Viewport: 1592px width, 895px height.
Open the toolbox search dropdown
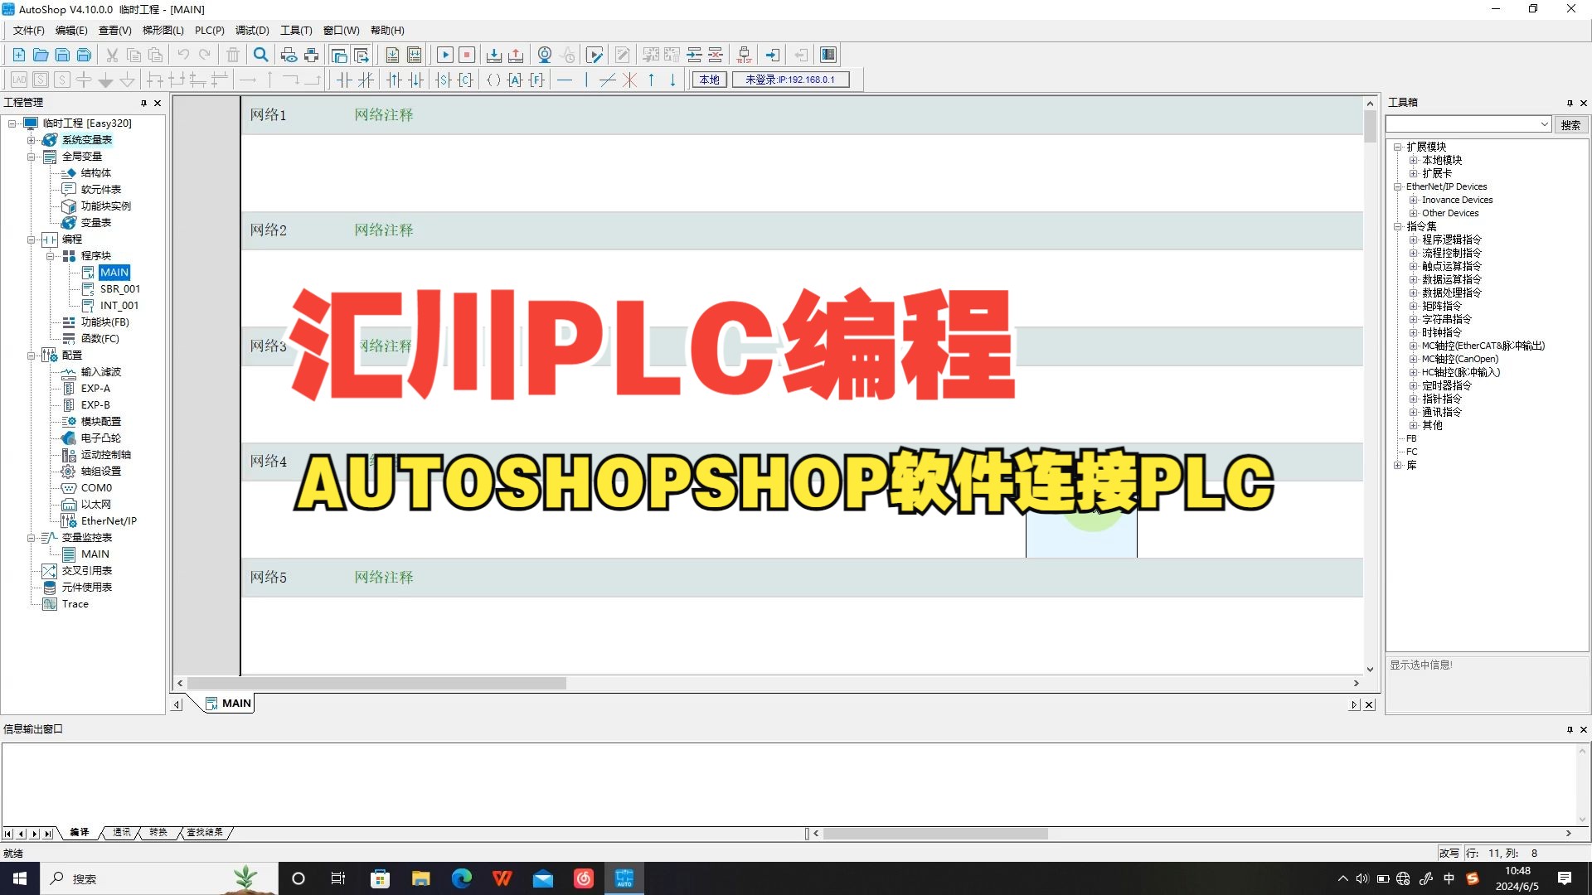[1544, 124]
